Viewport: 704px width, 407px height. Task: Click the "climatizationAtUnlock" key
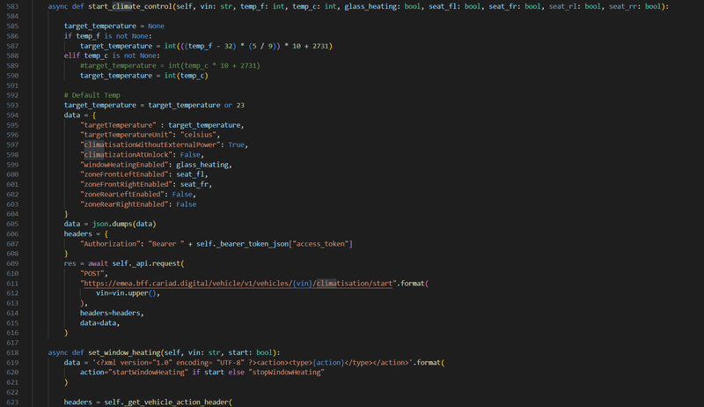[127, 154]
